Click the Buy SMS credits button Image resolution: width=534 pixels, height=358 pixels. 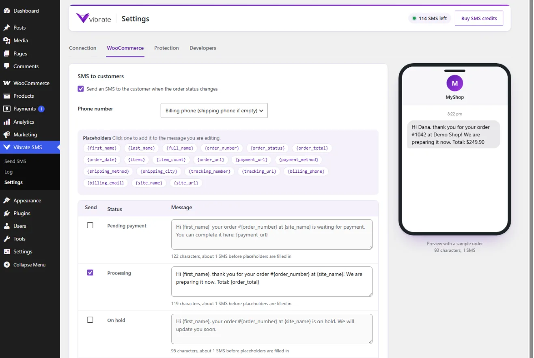[x=479, y=18]
